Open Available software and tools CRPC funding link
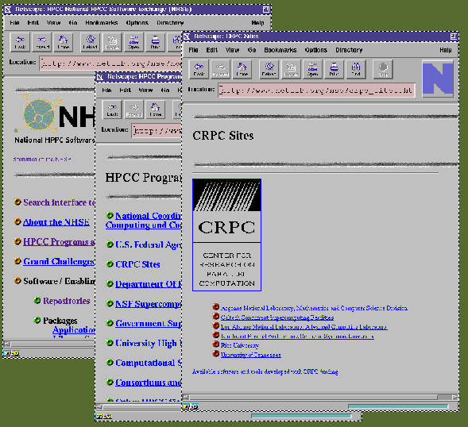468x427 pixels. coord(265,371)
